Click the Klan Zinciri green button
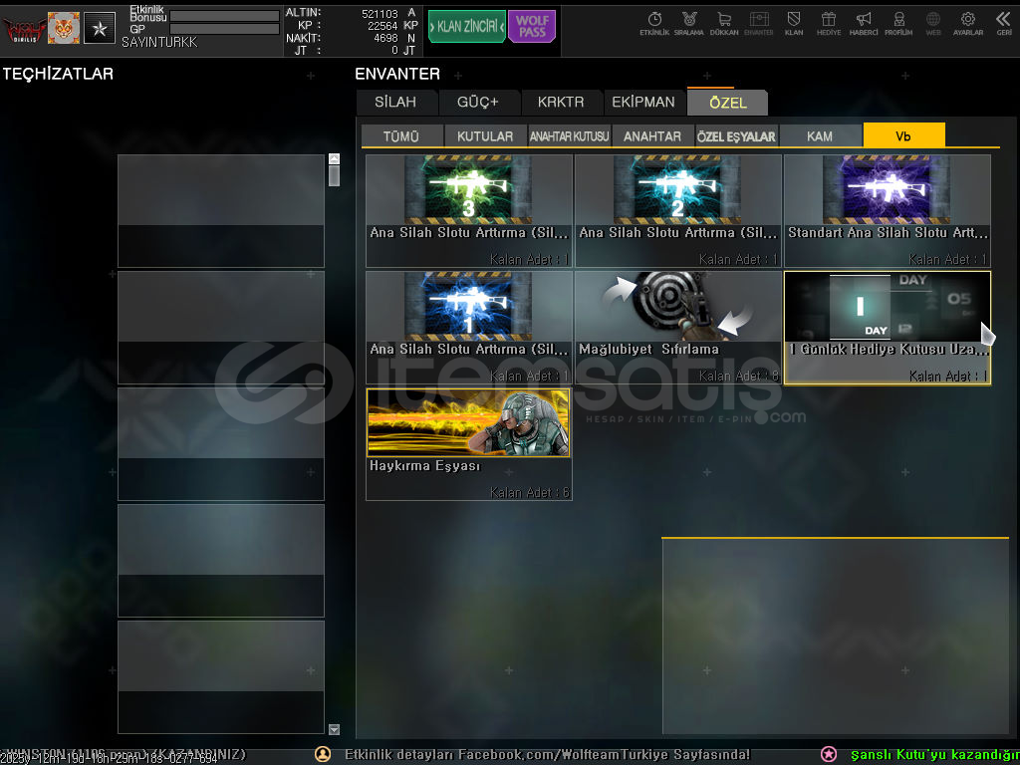The height and width of the screenshot is (765, 1020). (x=466, y=27)
